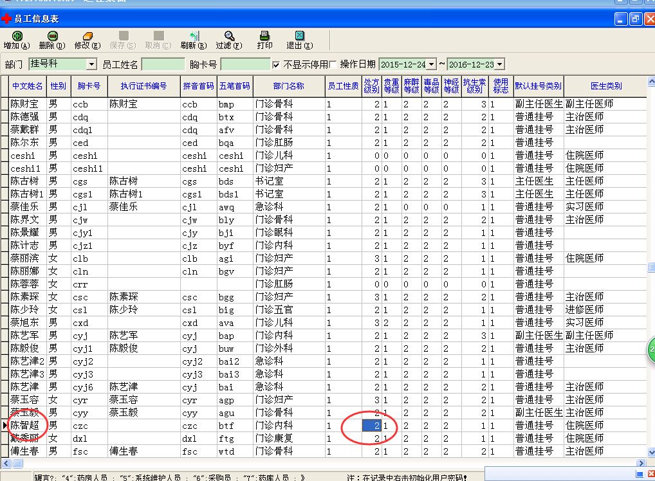The height and width of the screenshot is (481, 655).
Task: Click the 胸卡号 column header
Action: click(x=89, y=86)
